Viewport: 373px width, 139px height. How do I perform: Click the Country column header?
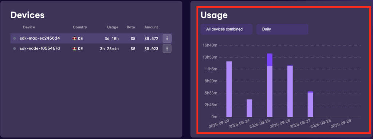(80, 27)
